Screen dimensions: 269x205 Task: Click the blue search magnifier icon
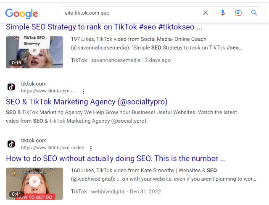(254, 13)
